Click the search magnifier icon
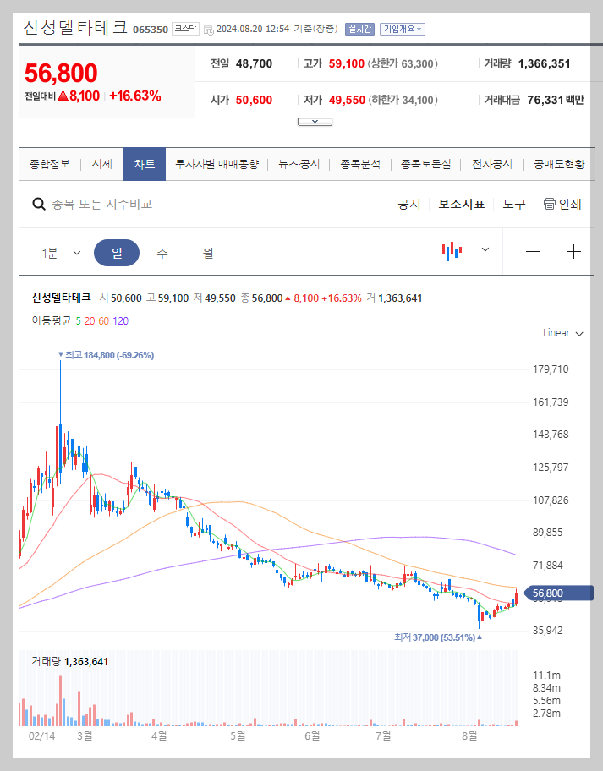The height and width of the screenshot is (771, 603). pyautogui.click(x=39, y=204)
